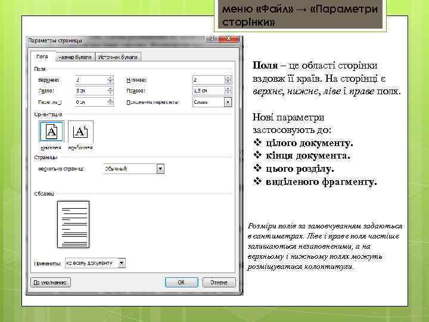This screenshot has height=322, width=429.
Task: Confirm with the OK button
Action: pos(181,282)
